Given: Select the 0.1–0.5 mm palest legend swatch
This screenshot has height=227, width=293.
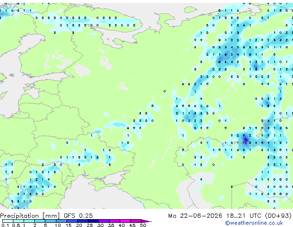Looking at the screenshot, I should [x=8, y=221].
